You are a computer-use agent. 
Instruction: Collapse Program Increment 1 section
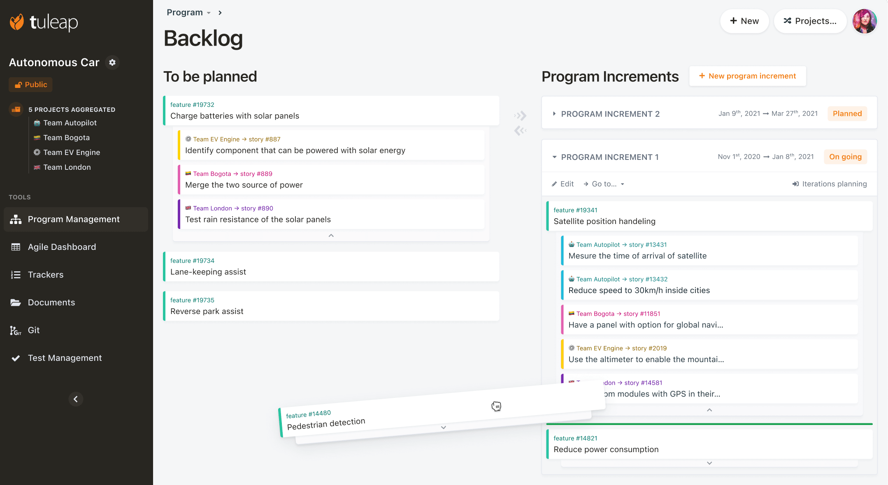coord(554,157)
